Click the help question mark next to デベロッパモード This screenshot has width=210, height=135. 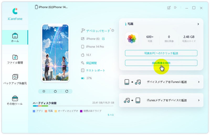click(x=113, y=30)
